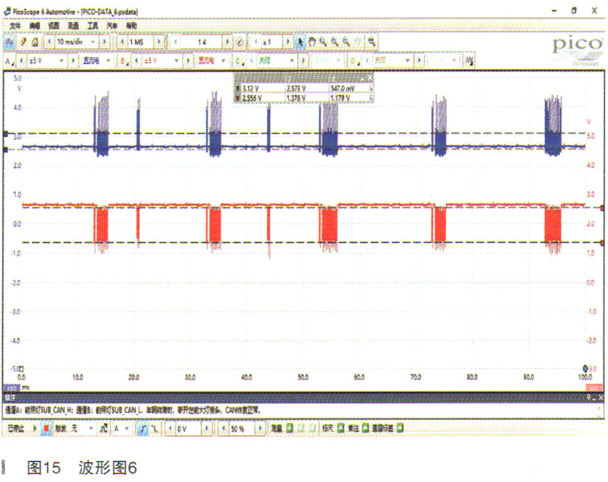Select the arrow pointer tool
The height and width of the screenshot is (482, 608).
[x=301, y=42]
